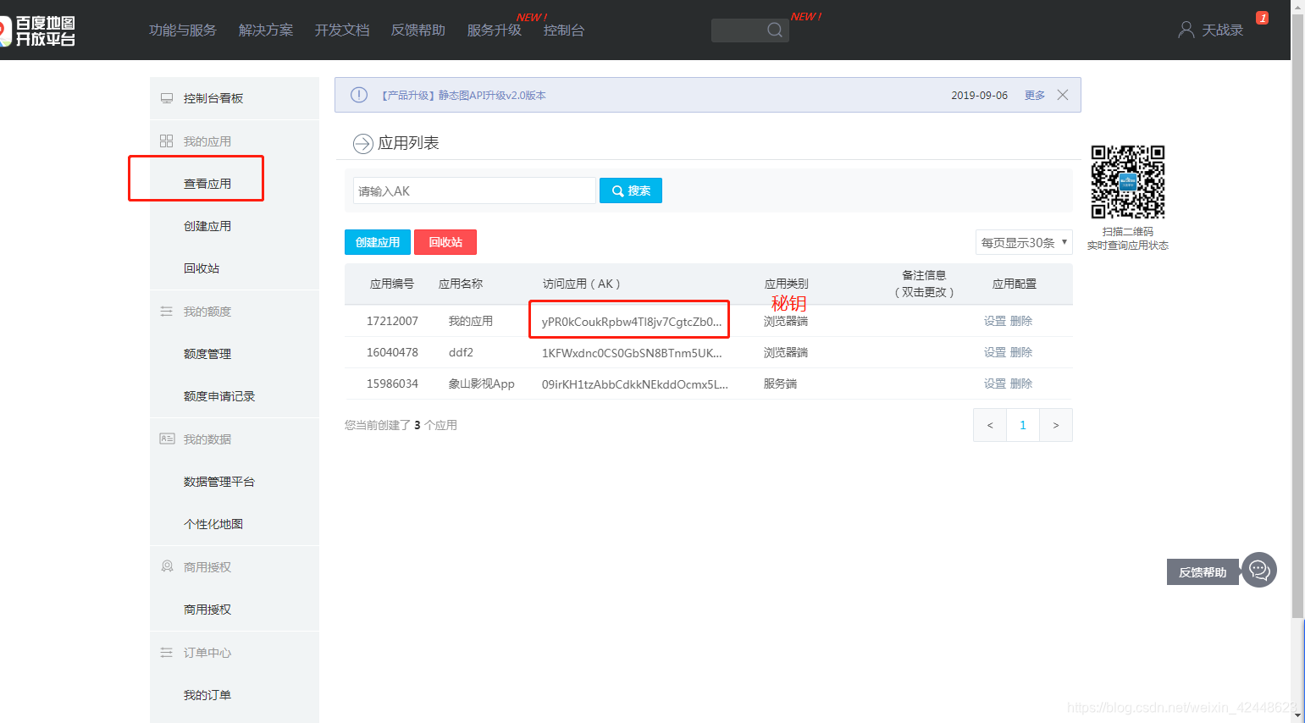The width and height of the screenshot is (1305, 723).
Task: Close the product upgrade announcement
Action: pyautogui.click(x=1063, y=95)
